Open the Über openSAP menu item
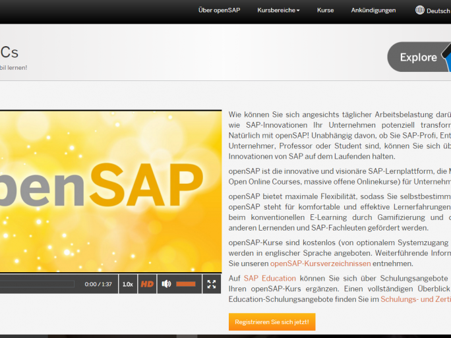Image resolution: width=451 pixels, height=338 pixels. (x=219, y=11)
